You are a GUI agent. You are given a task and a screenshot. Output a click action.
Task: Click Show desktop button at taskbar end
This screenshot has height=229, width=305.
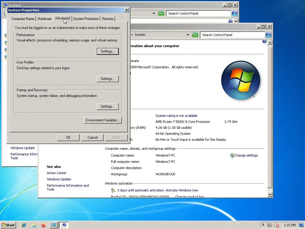pos(301,225)
